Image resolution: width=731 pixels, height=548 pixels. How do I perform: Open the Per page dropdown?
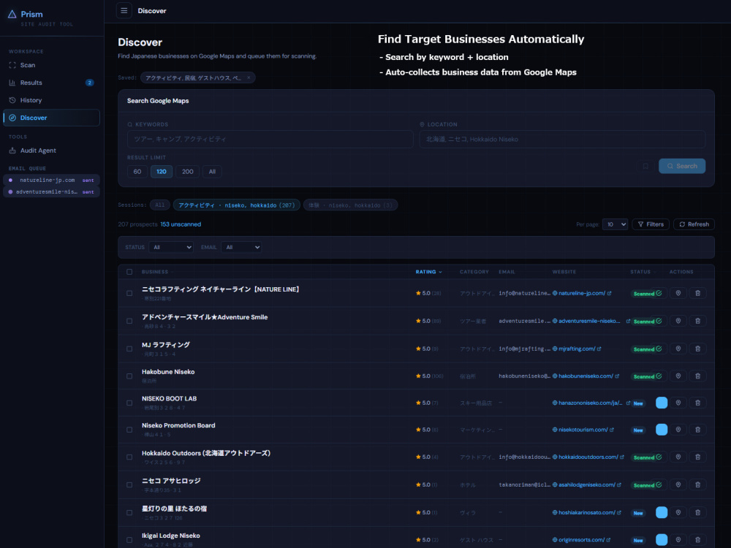click(x=615, y=224)
